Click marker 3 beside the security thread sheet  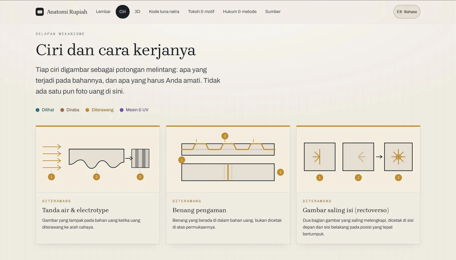click(x=280, y=172)
